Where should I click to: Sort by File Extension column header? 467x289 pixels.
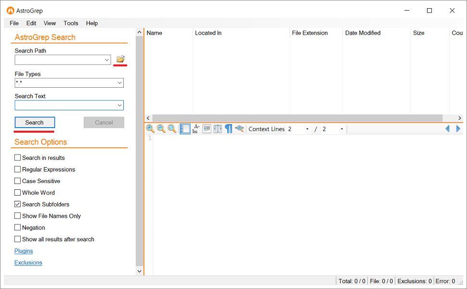click(316, 33)
